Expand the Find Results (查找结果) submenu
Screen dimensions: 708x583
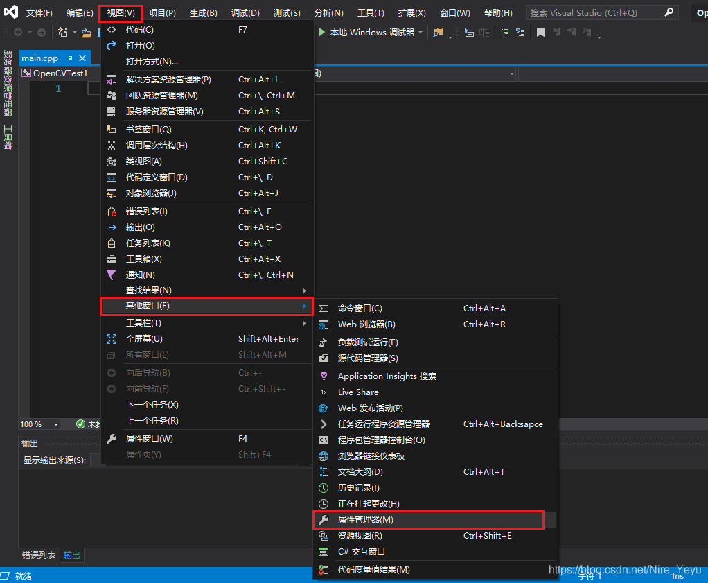pyautogui.click(x=206, y=290)
